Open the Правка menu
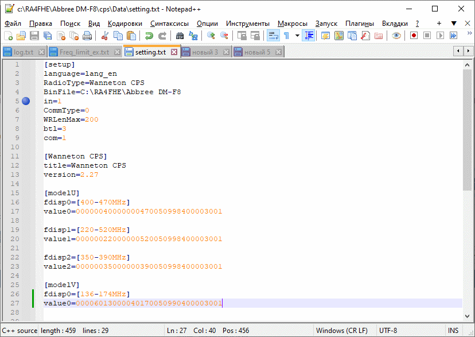 point(41,24)
